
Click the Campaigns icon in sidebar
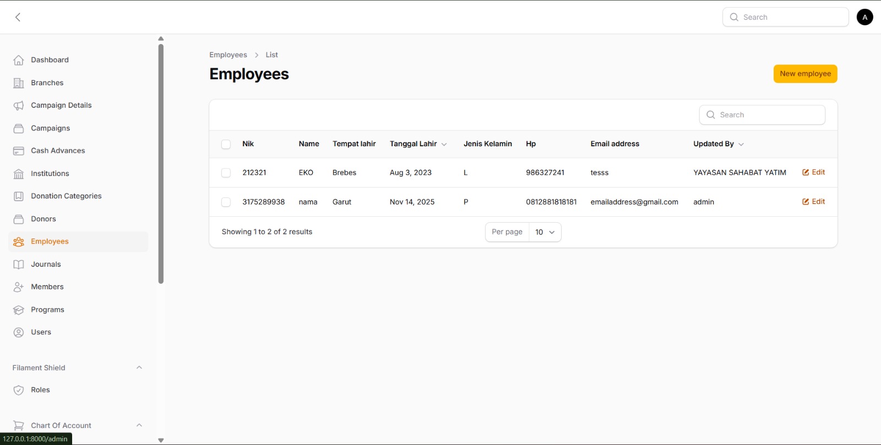[x=19, y=128]
